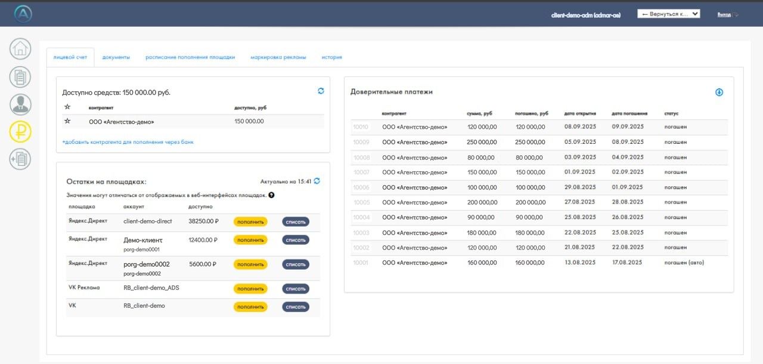Click the 150 000.00 доступно value

click(x=249, y=121)
